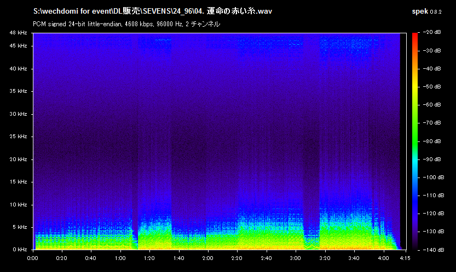Click the -20 dB scale label
Screen dimensions: 456x272
point(431,32)
